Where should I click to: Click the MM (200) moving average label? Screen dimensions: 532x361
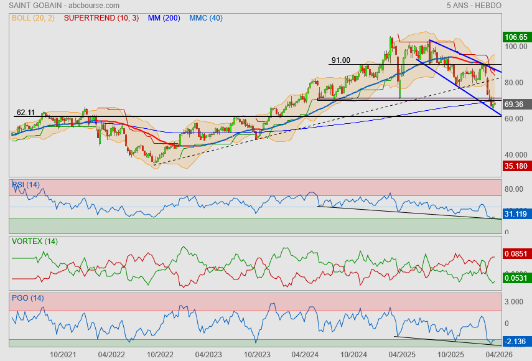pos(164,18)
